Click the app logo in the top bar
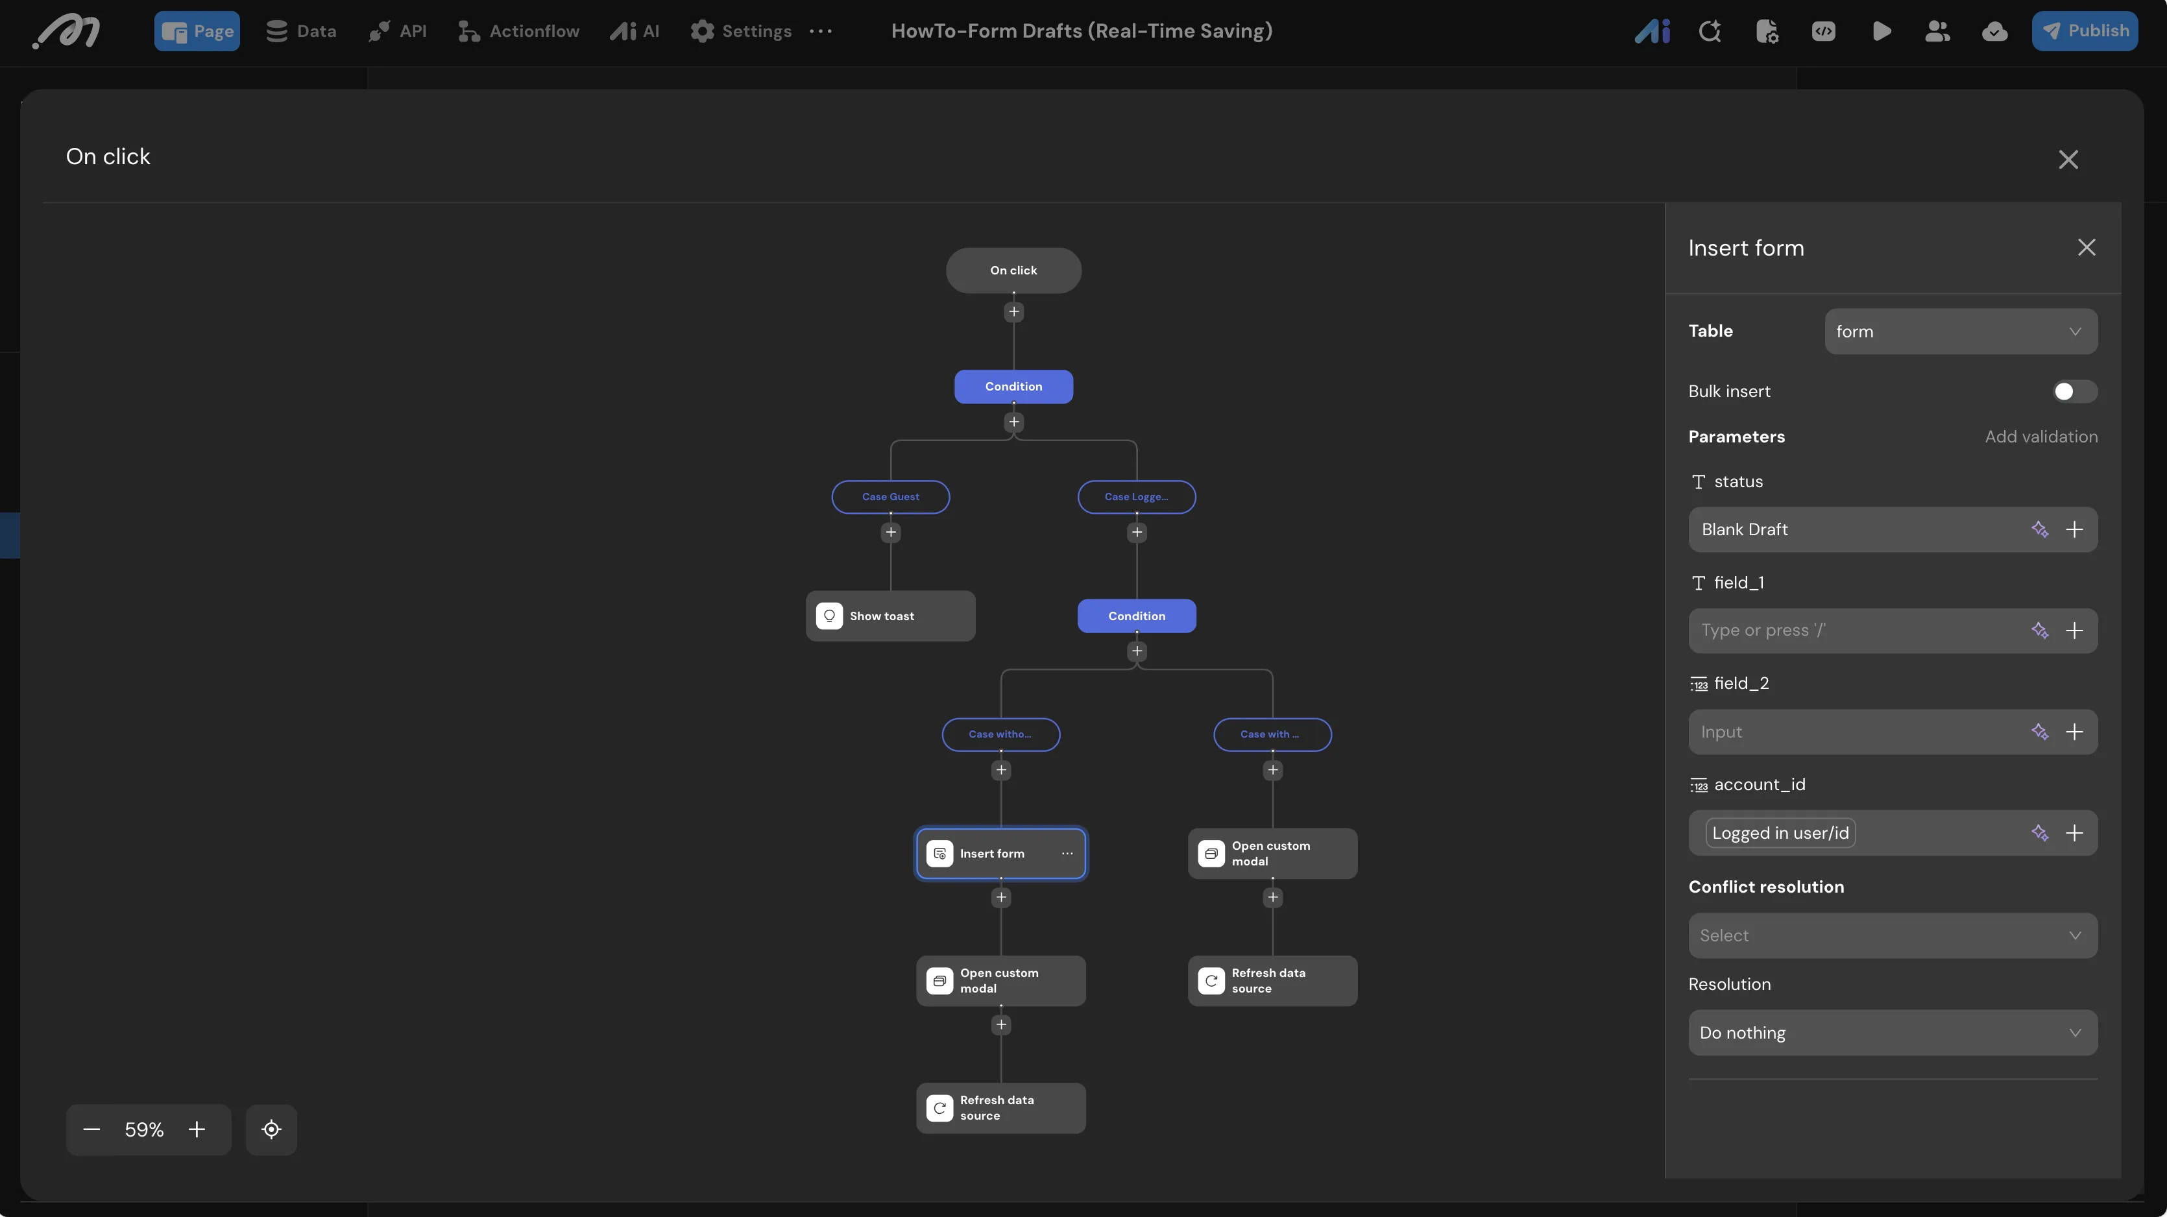Viewport: 2167px width, 1217px height. (x=66, y=32)
